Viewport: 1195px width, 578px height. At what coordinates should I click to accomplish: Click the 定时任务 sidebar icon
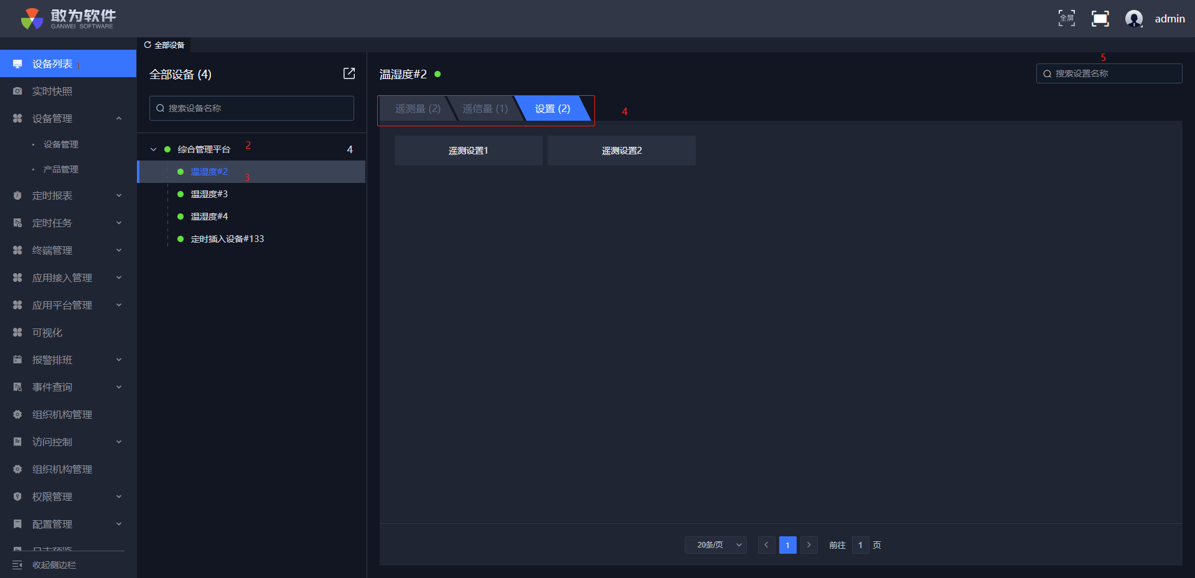point(17,223)
